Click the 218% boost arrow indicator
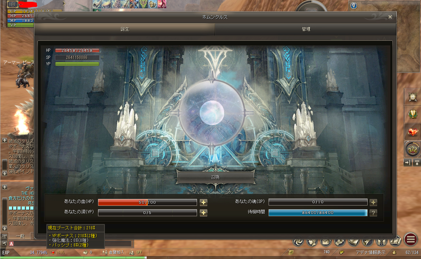The image size is (421, 259). (58, 252)
